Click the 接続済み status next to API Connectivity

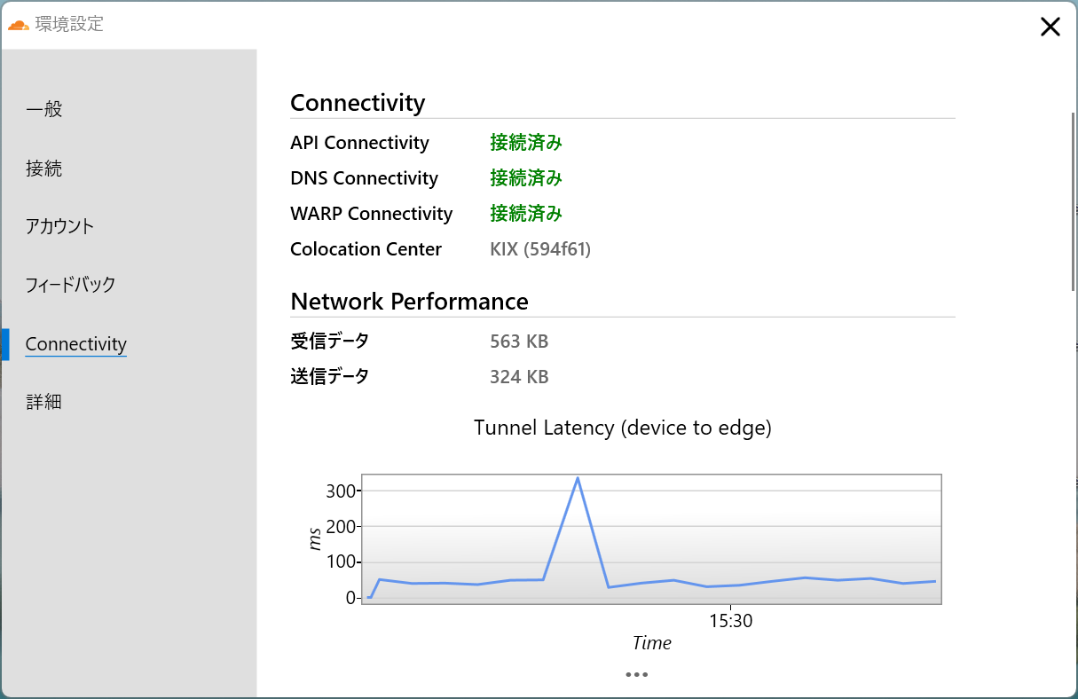[526, 142]
